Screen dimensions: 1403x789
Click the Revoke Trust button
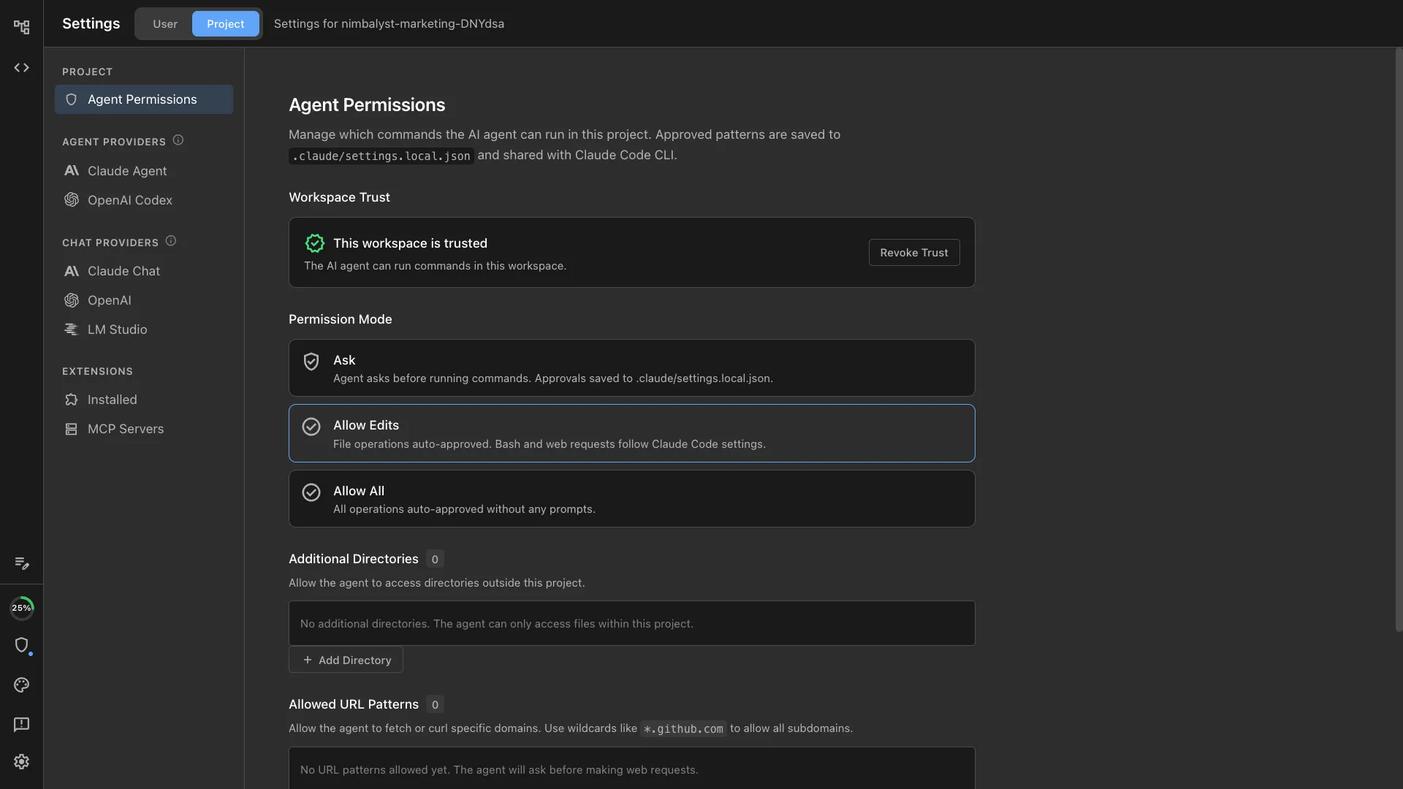tap(914, 252)
